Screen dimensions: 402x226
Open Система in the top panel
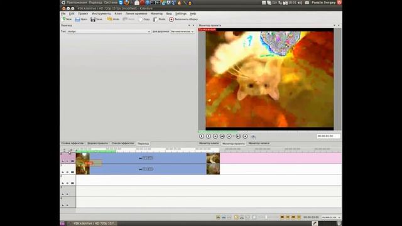pos(111,3)
